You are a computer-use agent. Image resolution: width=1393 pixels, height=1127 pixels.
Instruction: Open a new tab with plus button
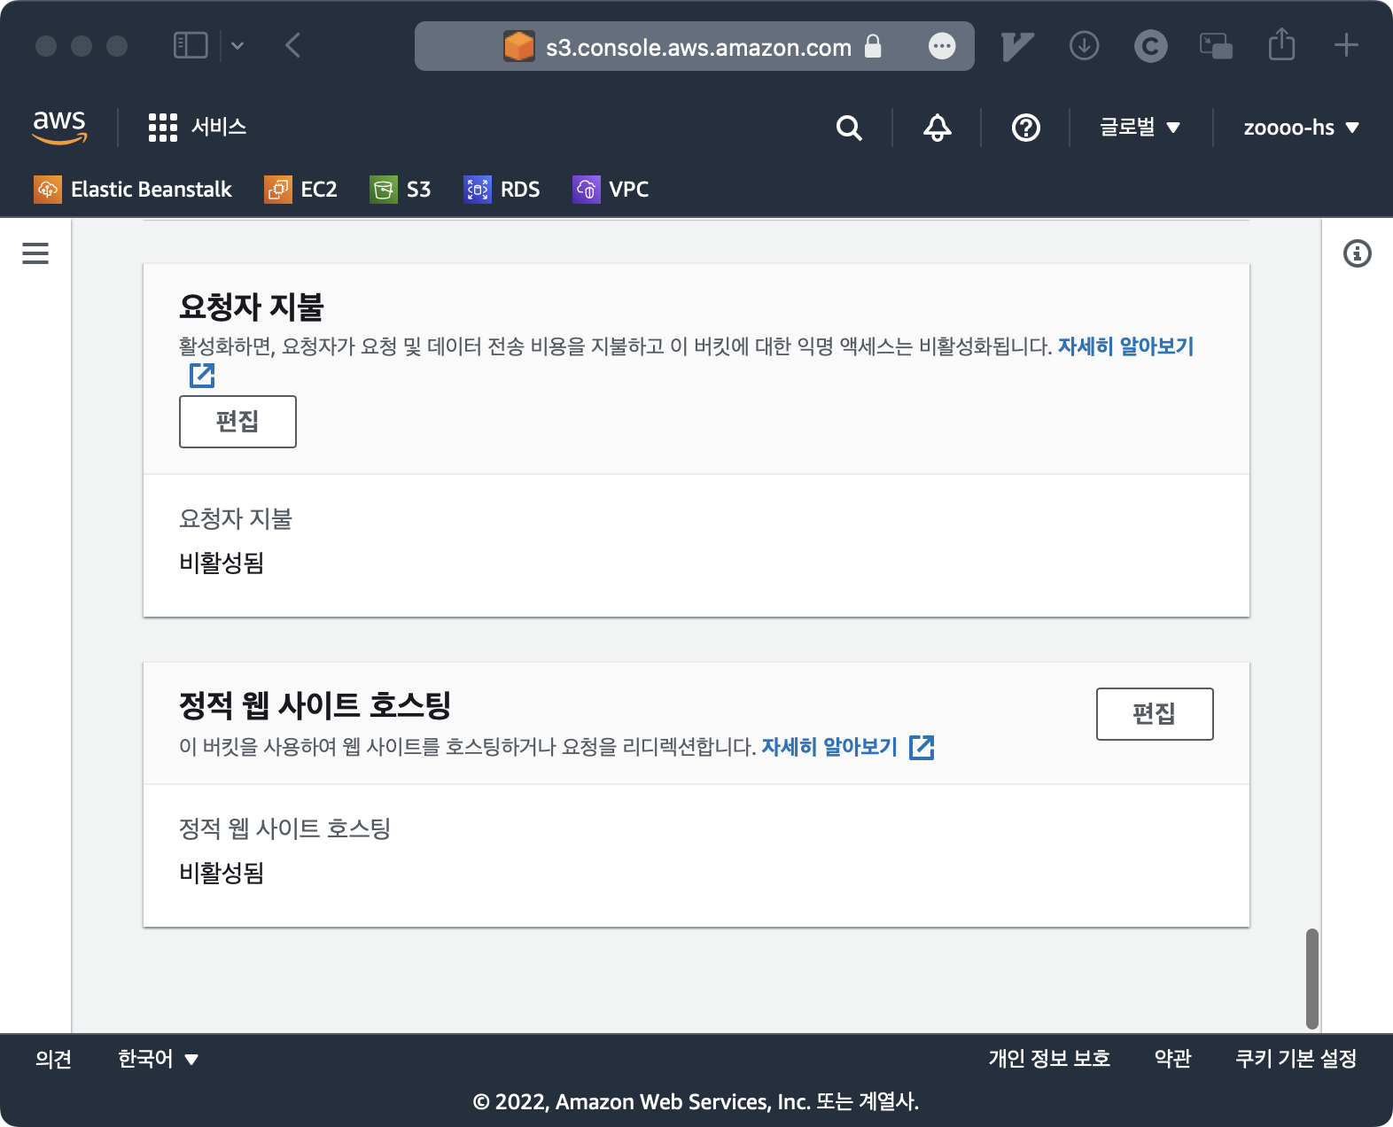1346,45
